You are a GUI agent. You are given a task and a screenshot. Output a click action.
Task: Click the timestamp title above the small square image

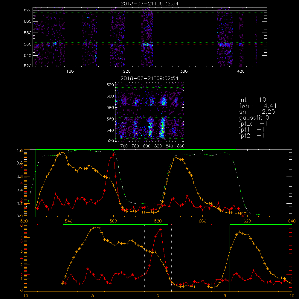pos(149,78)
